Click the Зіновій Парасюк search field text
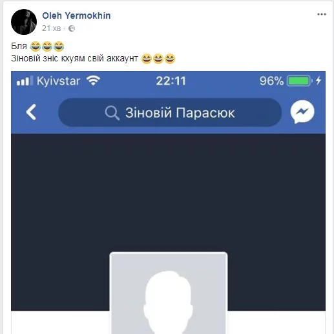Screen dimensions: 334x334 point(180,113)
